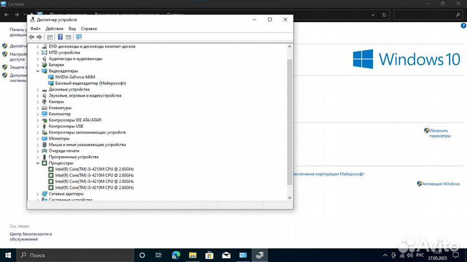
Task: Open the Справка menu
Action: [89, 29]
